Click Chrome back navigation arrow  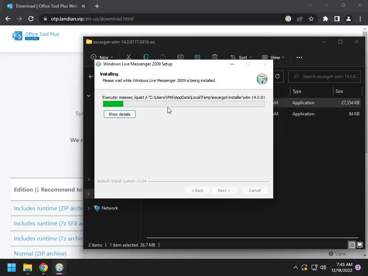pos(8,19)
